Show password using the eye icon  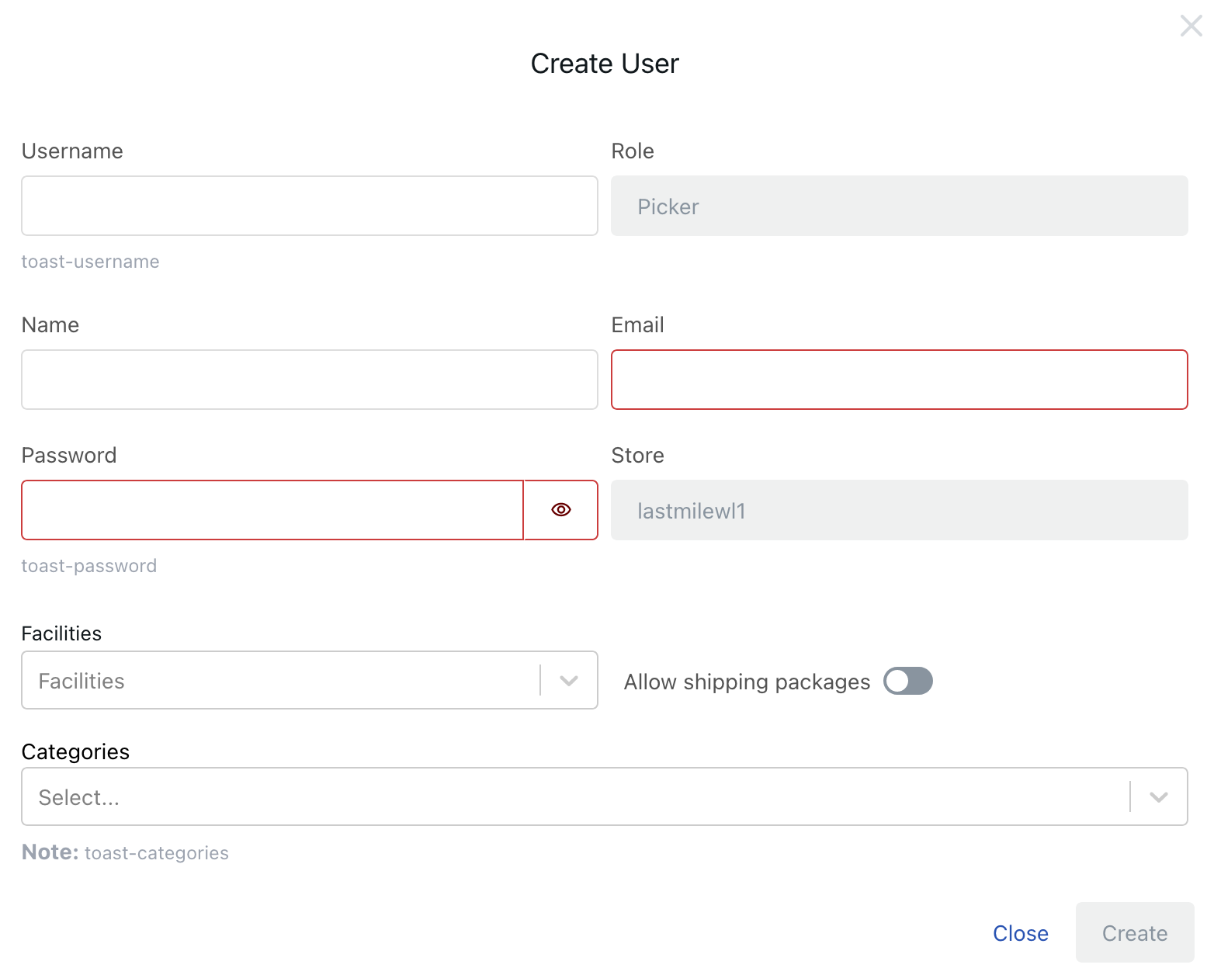(x=561, y=510)
